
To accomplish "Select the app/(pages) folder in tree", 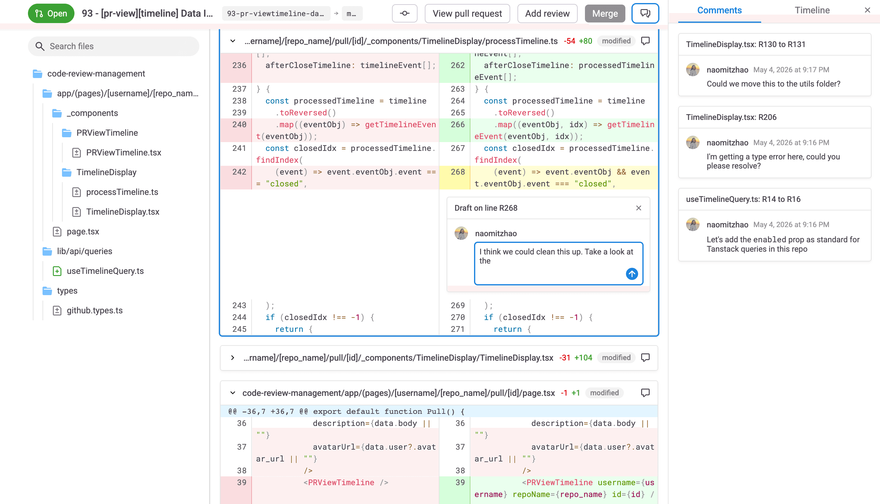I will (121, 94).
